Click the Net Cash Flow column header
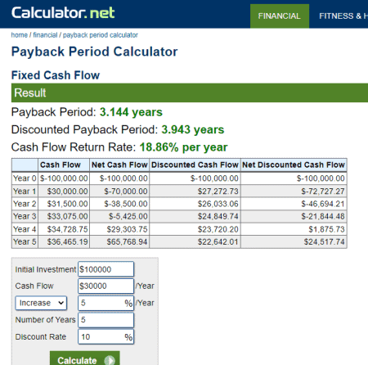 tap(119, 164)
